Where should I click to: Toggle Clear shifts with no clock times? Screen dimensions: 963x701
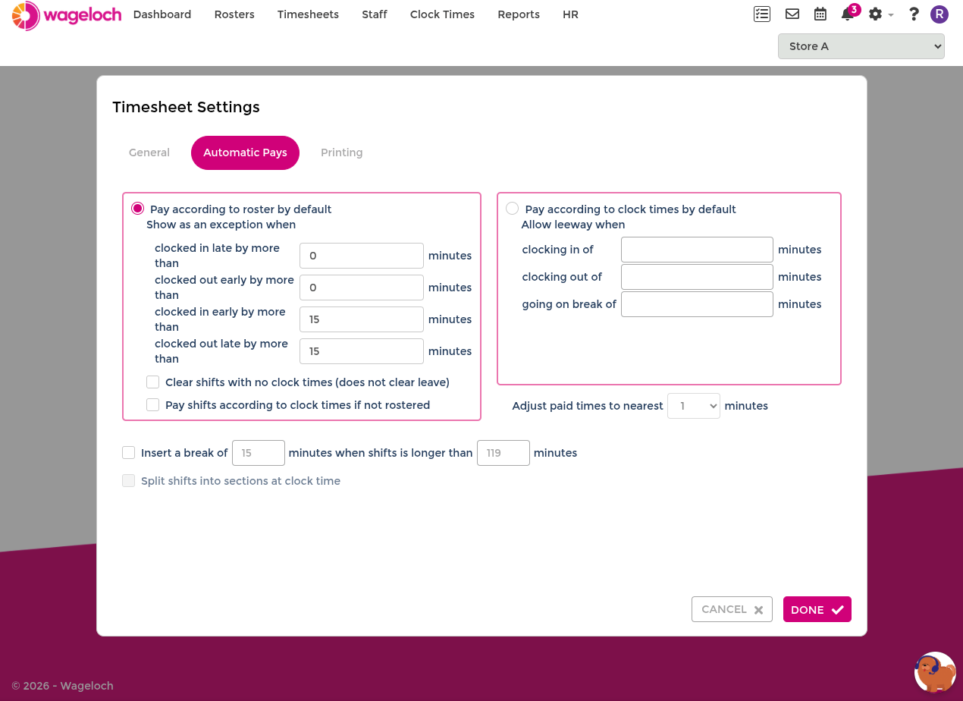click(153, 382)
